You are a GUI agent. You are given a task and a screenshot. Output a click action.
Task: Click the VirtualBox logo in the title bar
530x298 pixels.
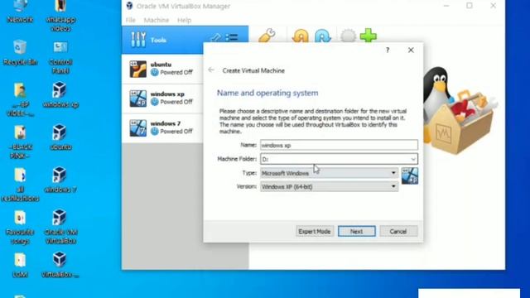pyautogui.click(x=129, y=6)
